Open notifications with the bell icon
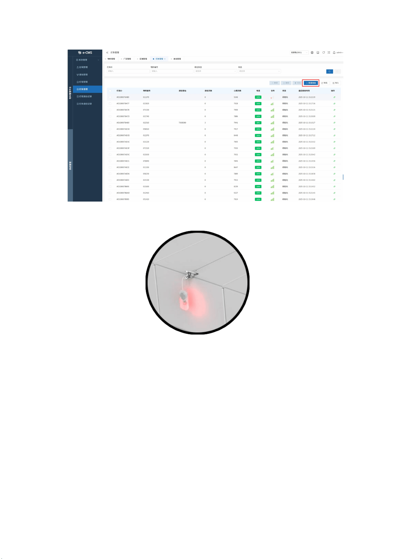 point(334,53)
